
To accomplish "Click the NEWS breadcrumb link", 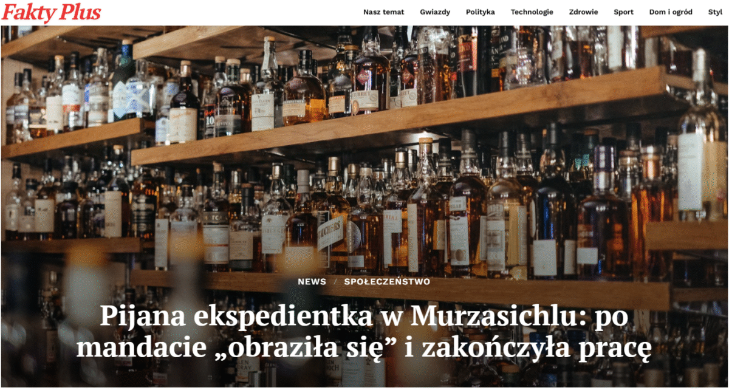I will [x=312, y=282].
